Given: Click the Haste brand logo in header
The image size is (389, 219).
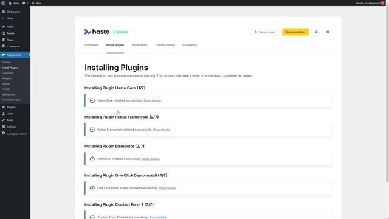Looking at the screenshot, I should click(97, 32).
